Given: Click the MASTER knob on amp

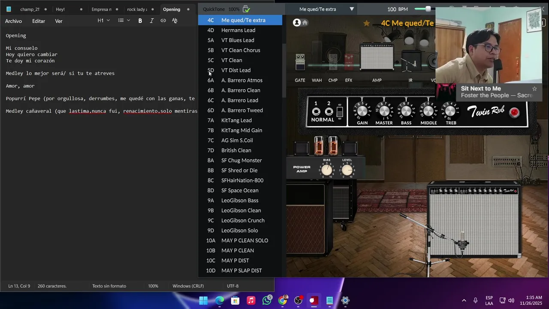Looking at the screenshot, I should click(x=384, y=111).
